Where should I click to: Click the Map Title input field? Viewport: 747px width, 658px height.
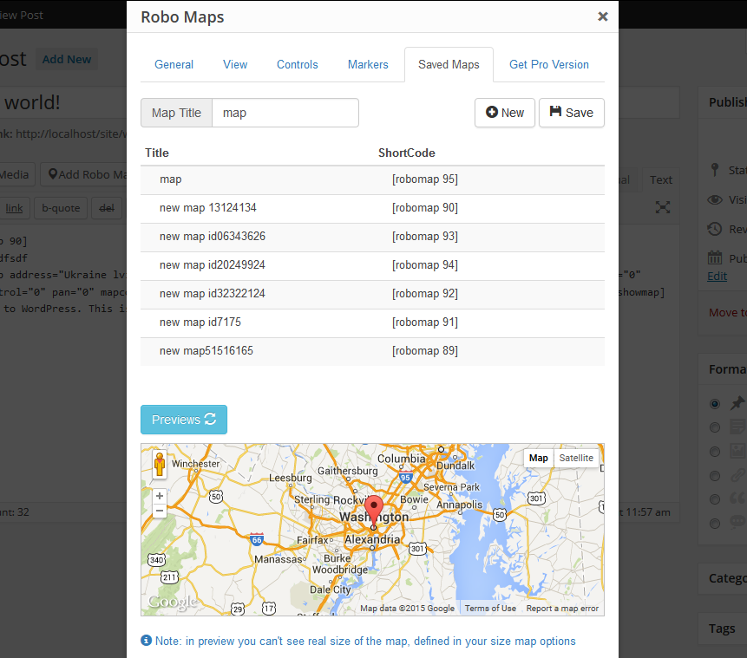pos(285,113)
